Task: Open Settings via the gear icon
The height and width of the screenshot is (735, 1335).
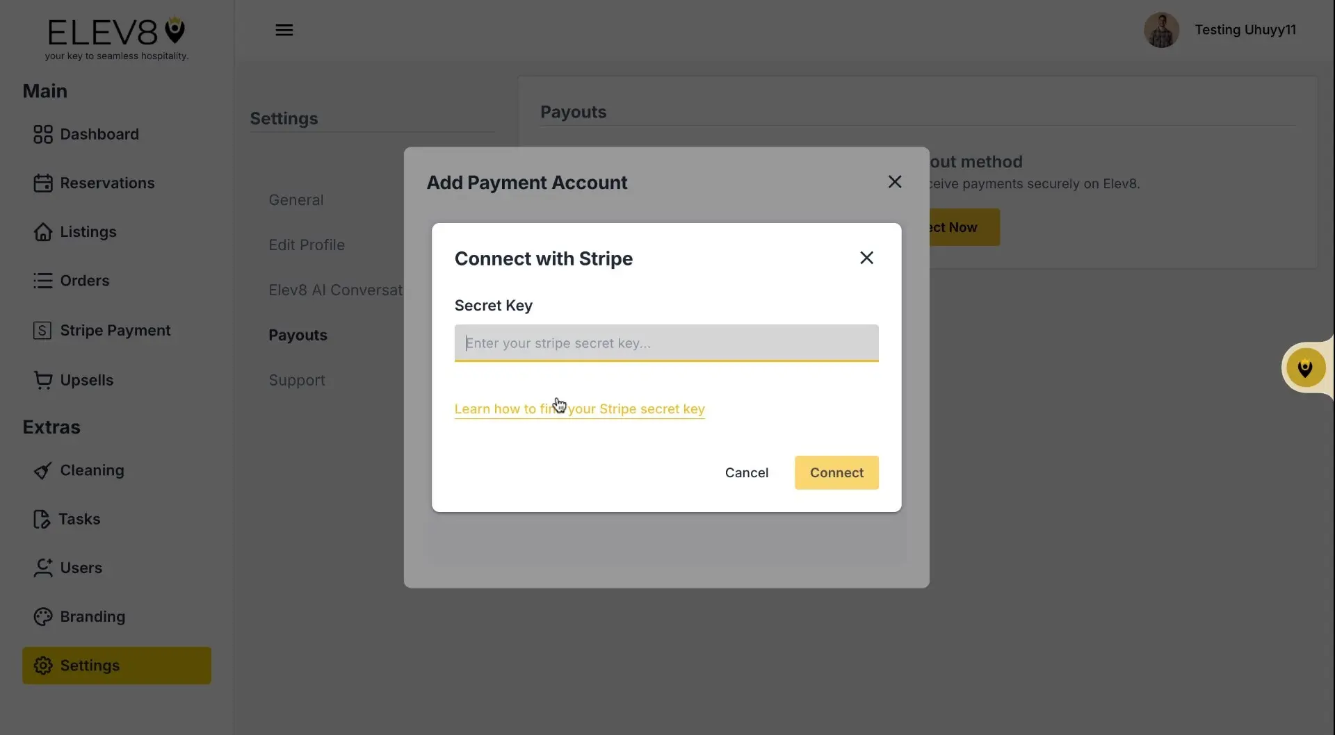Action: pyautogui.click(x=43, y=665)
